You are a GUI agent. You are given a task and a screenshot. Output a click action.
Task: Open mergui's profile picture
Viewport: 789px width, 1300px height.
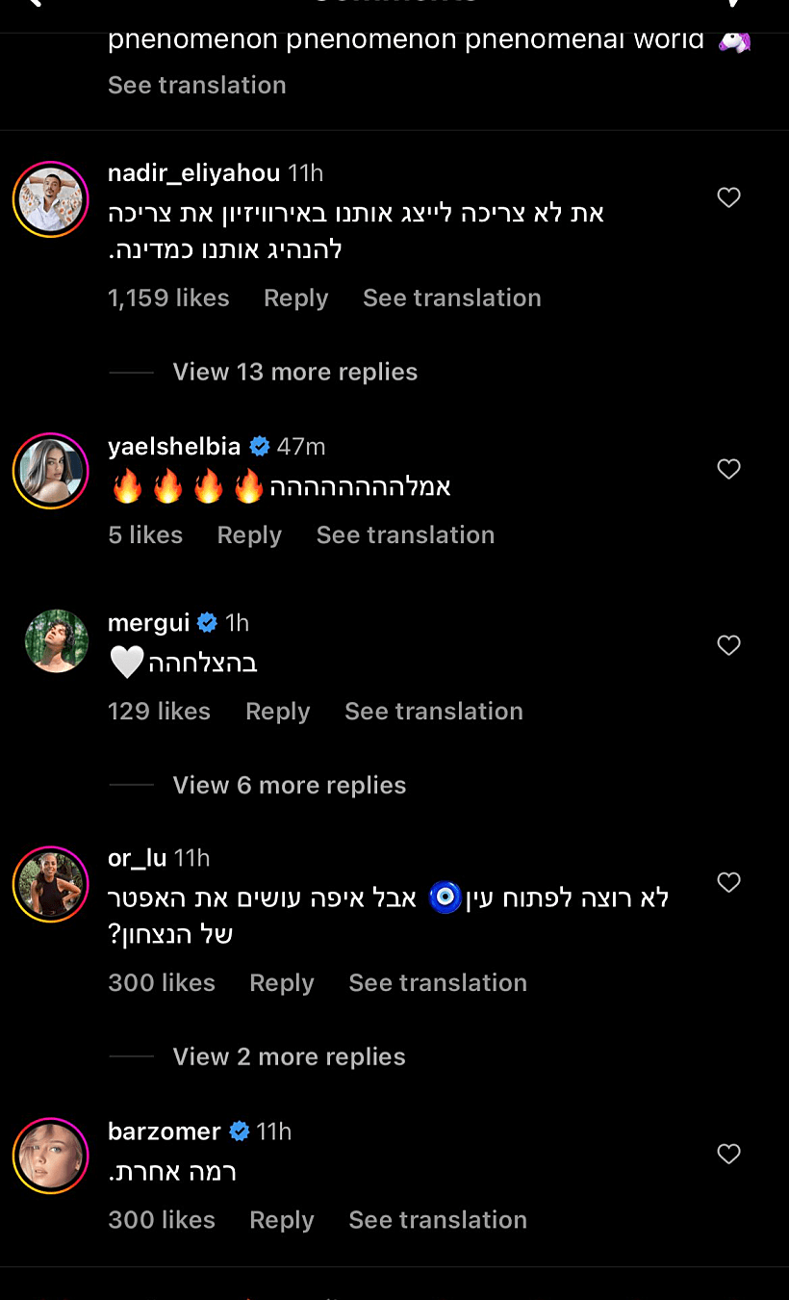pos(56,641)
